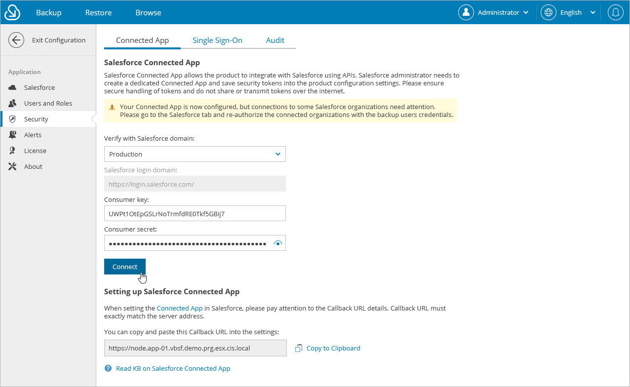Select Users and Roles in the sidebar
Screen dimensions: 630x387
(48, 103)
